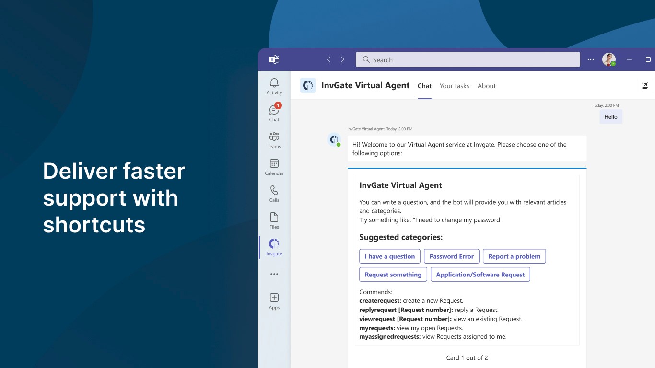Click the 'viewrequest [Request number]:' command
The height and width of the screenshot is (368, 655).
click(x=406, y=319)
